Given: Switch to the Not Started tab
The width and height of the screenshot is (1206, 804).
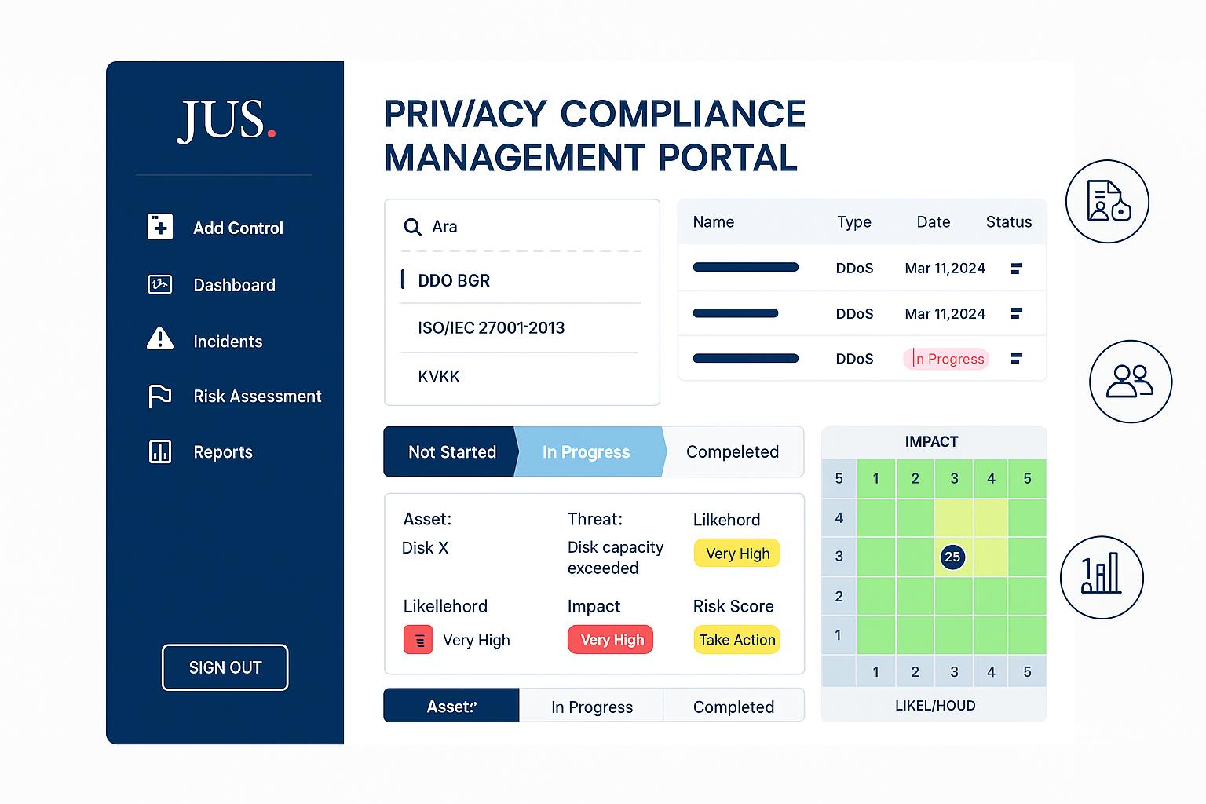Looking at the screenshot, I should point(451,452).
